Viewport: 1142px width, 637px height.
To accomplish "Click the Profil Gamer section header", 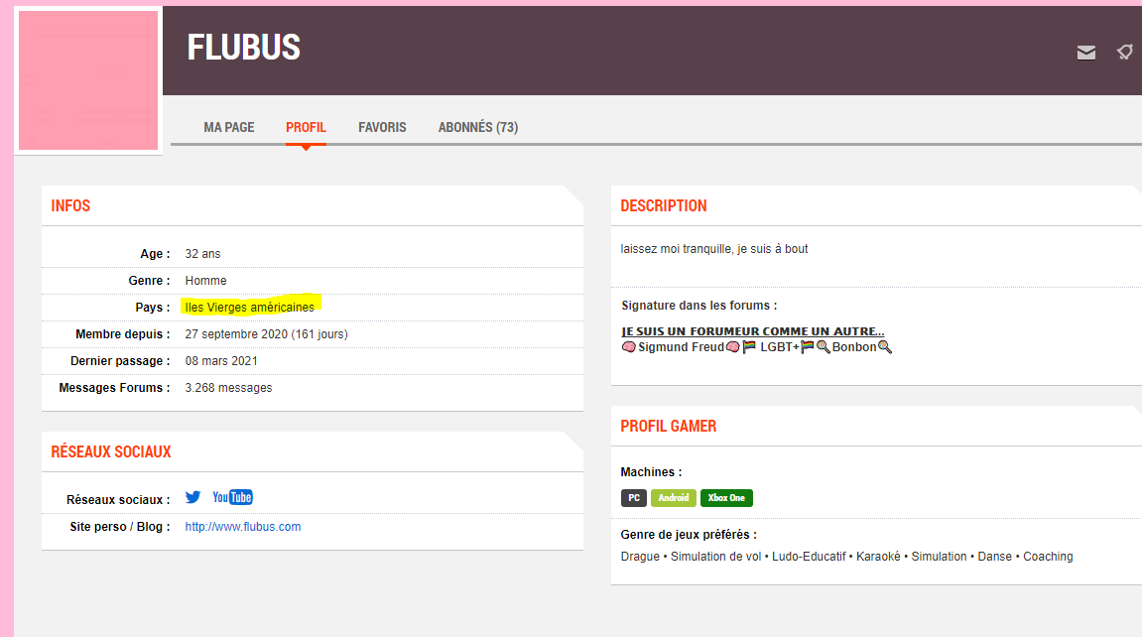I will (x=668, y=427).
